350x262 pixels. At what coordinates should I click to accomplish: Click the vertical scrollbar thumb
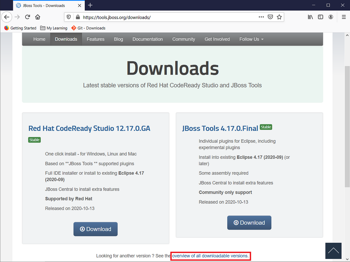[347, 126]
